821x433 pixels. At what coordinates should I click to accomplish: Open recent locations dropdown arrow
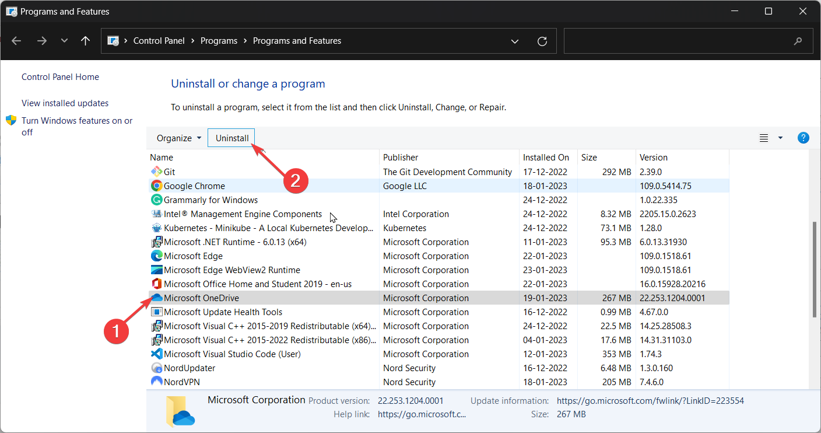click(64, 41)
